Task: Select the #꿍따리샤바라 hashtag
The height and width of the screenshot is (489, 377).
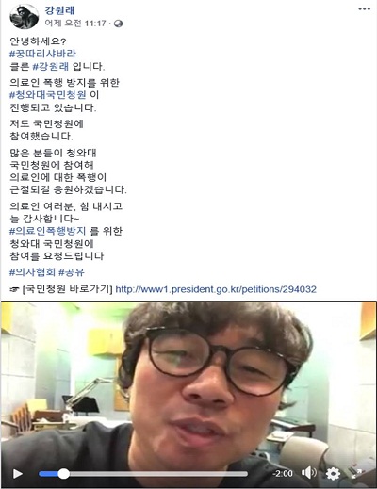Action: [x=42, y=54]
